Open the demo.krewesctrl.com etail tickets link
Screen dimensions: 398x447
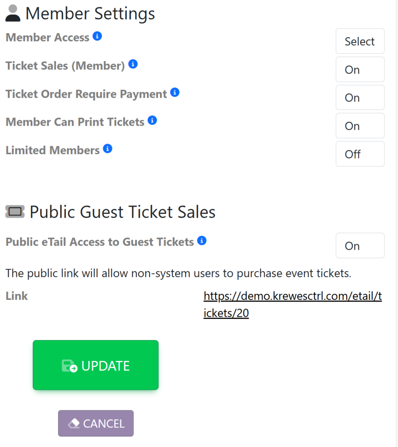(x=292, y=305)
